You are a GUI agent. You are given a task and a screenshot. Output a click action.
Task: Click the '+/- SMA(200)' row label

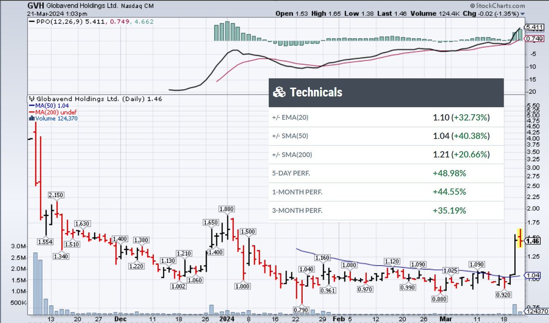(292, 155)
